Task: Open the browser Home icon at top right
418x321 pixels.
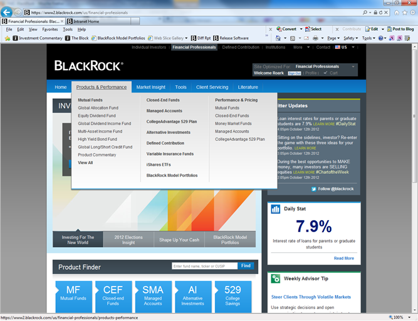Action: coord(397,13)
